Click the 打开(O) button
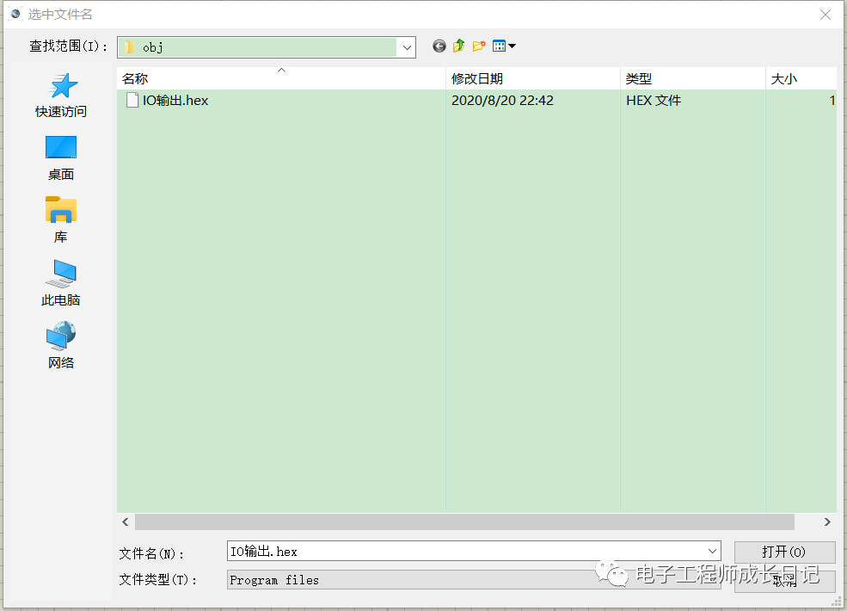Viewport: 847px width, 611px height. tap(783, 552)
